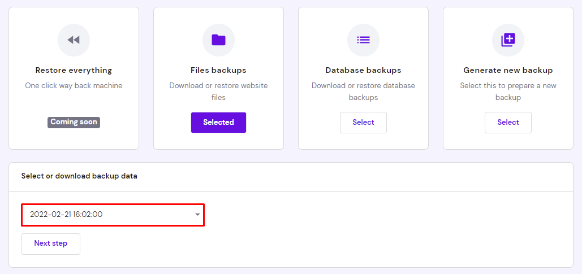Click the rewind Restore everything icon
582x274 pixels.
74,40
